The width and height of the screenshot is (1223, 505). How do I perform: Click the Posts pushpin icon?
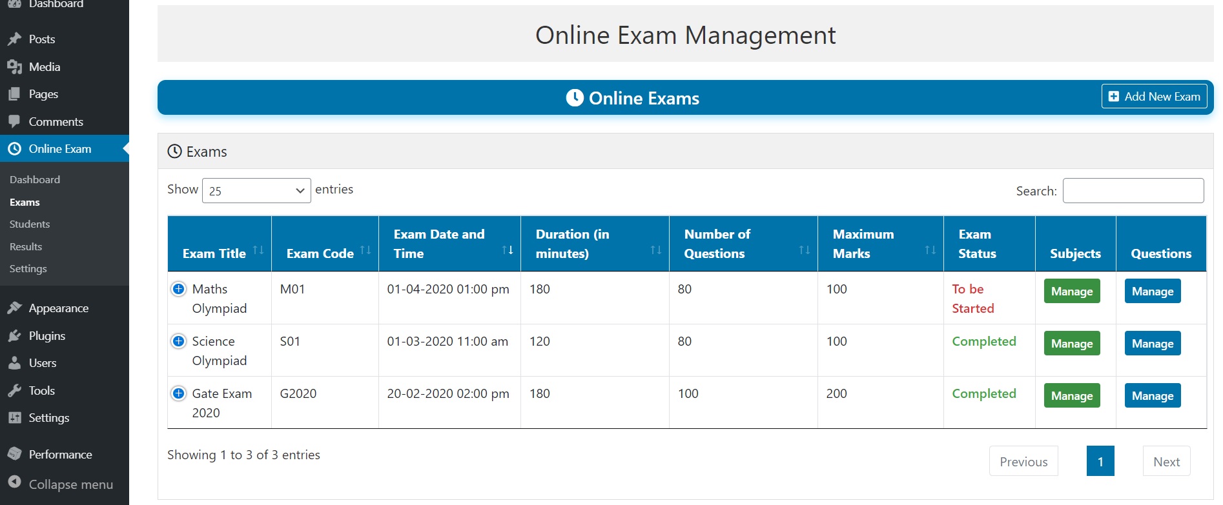pyautogui.click(x=14, y=39)
